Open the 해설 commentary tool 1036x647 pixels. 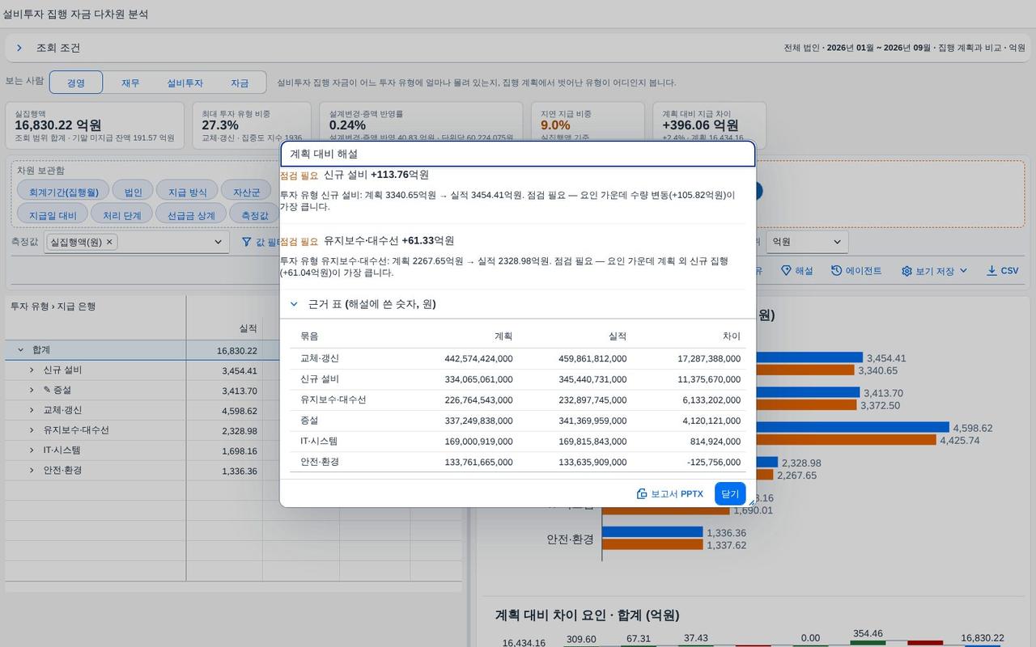(x=797, y=271)
